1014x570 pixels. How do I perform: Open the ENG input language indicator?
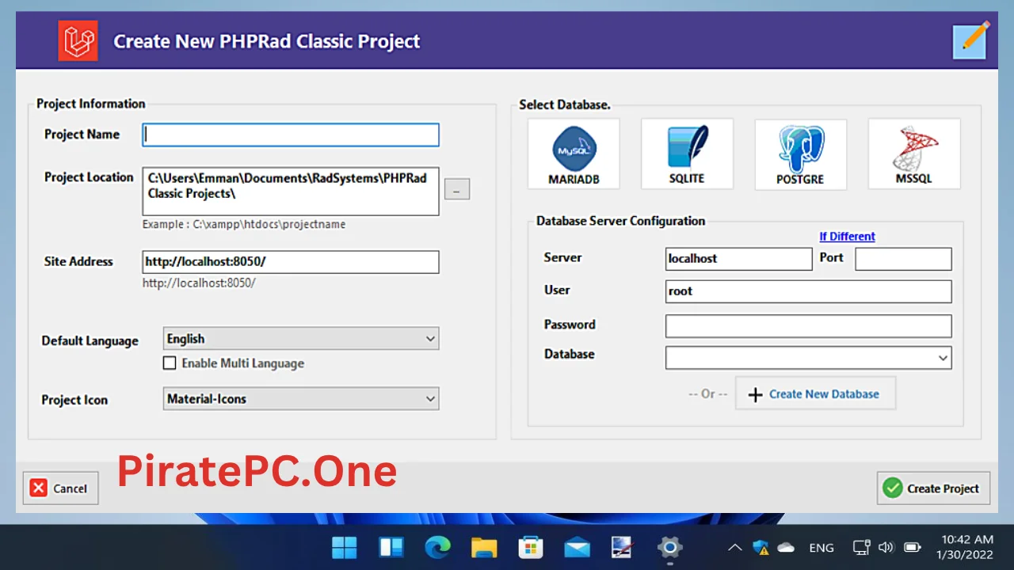821,547
